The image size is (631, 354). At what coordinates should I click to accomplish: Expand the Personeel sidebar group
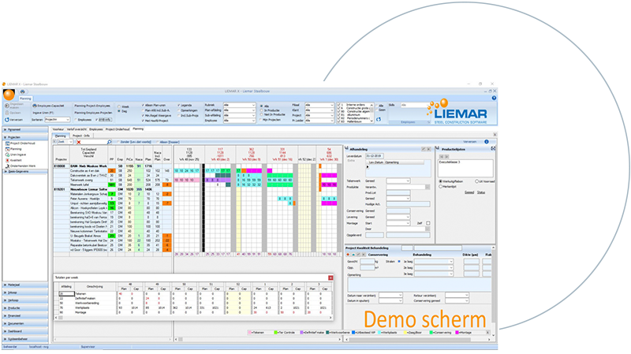tap(25, 129)
